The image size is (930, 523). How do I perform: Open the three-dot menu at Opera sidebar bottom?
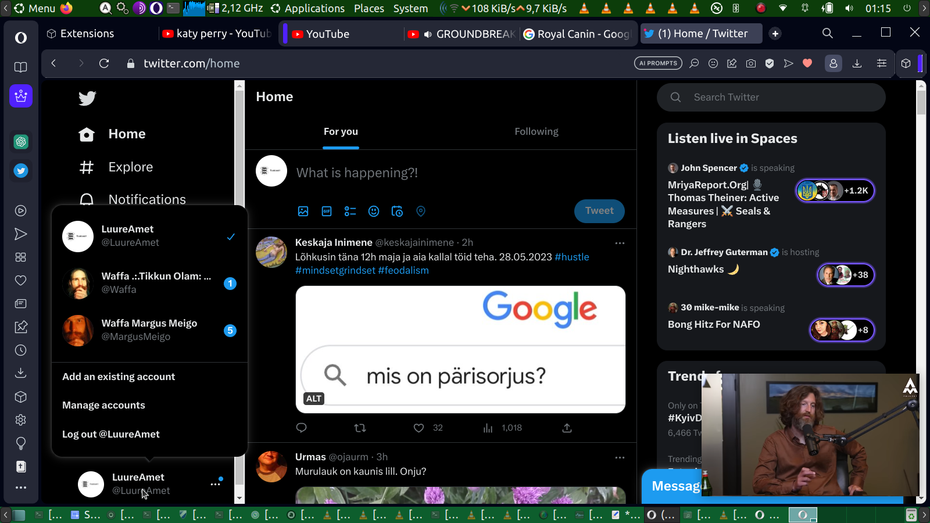pyautogui.click(x=21, y=488)
